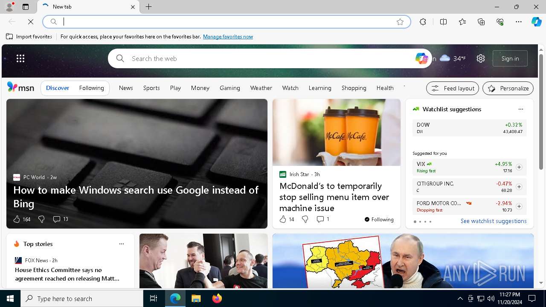Click Import favorites

pos(29,37)
